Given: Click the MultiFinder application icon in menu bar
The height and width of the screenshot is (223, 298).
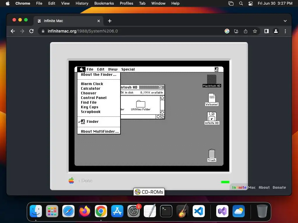Looking at the screenshot, I should coord(216,69).
